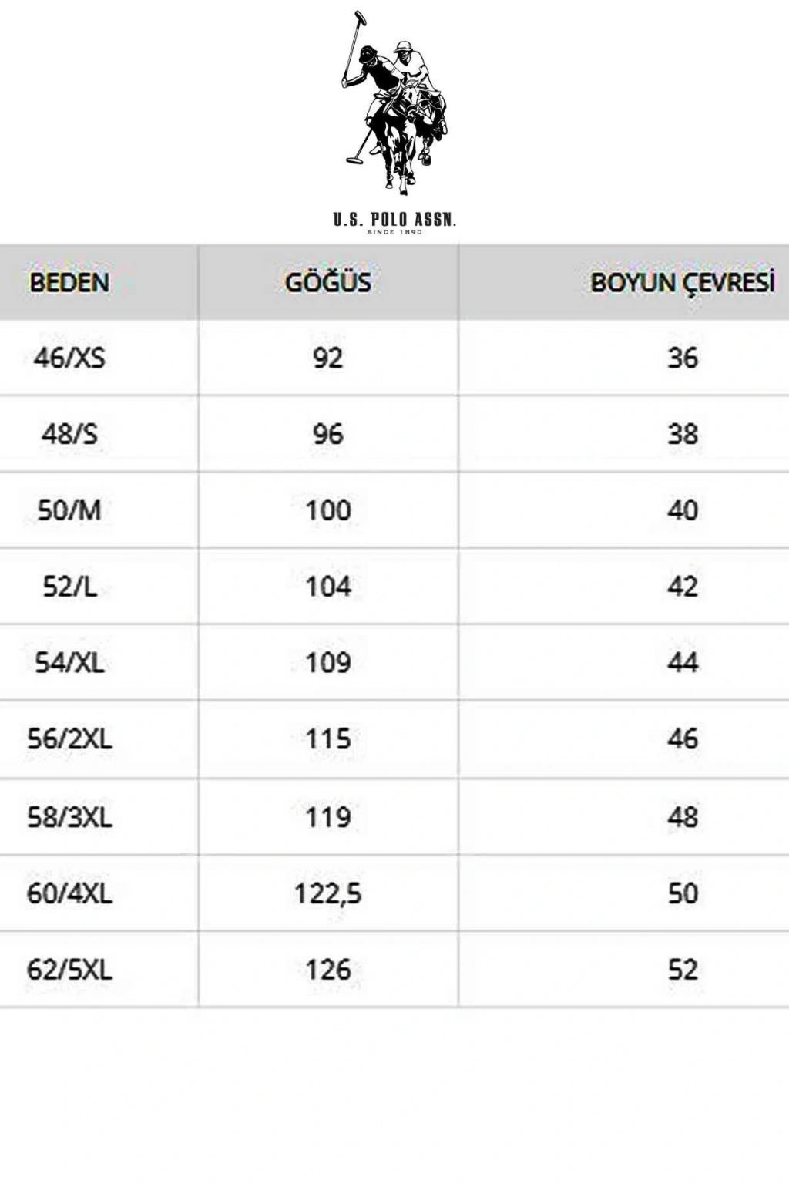Select the 54/XL size cell
Screen dimensions: 789x1184
69,663
